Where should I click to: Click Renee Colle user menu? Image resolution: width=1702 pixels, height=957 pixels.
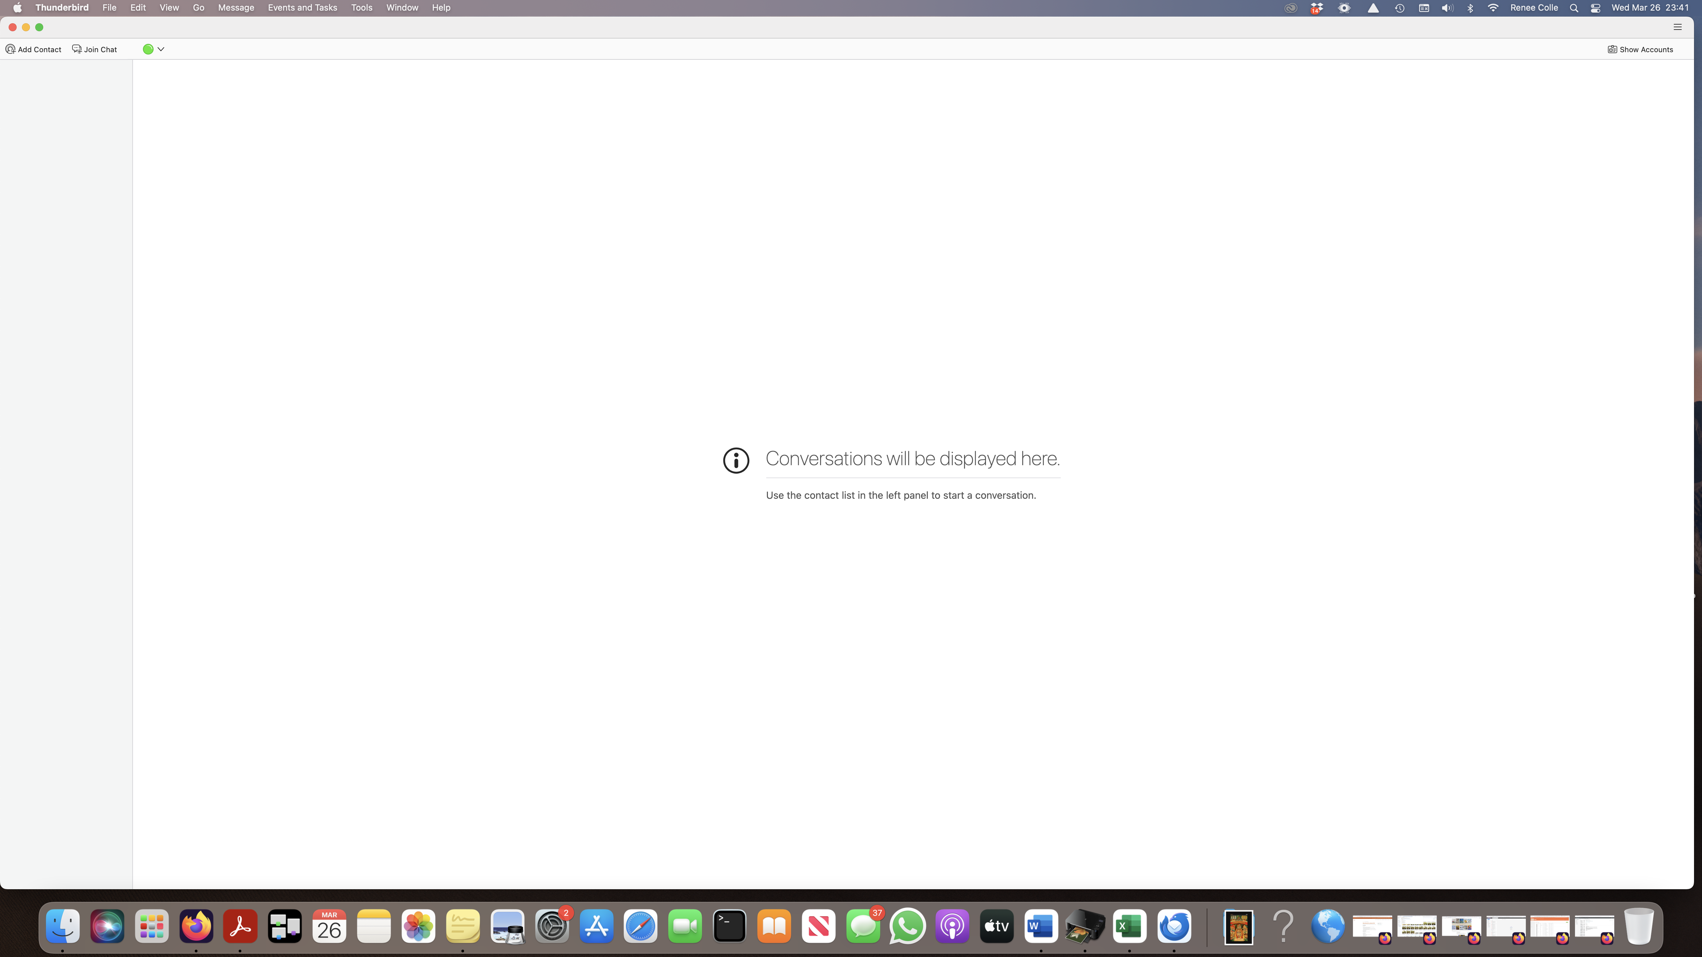click(x=1533, y=8)
